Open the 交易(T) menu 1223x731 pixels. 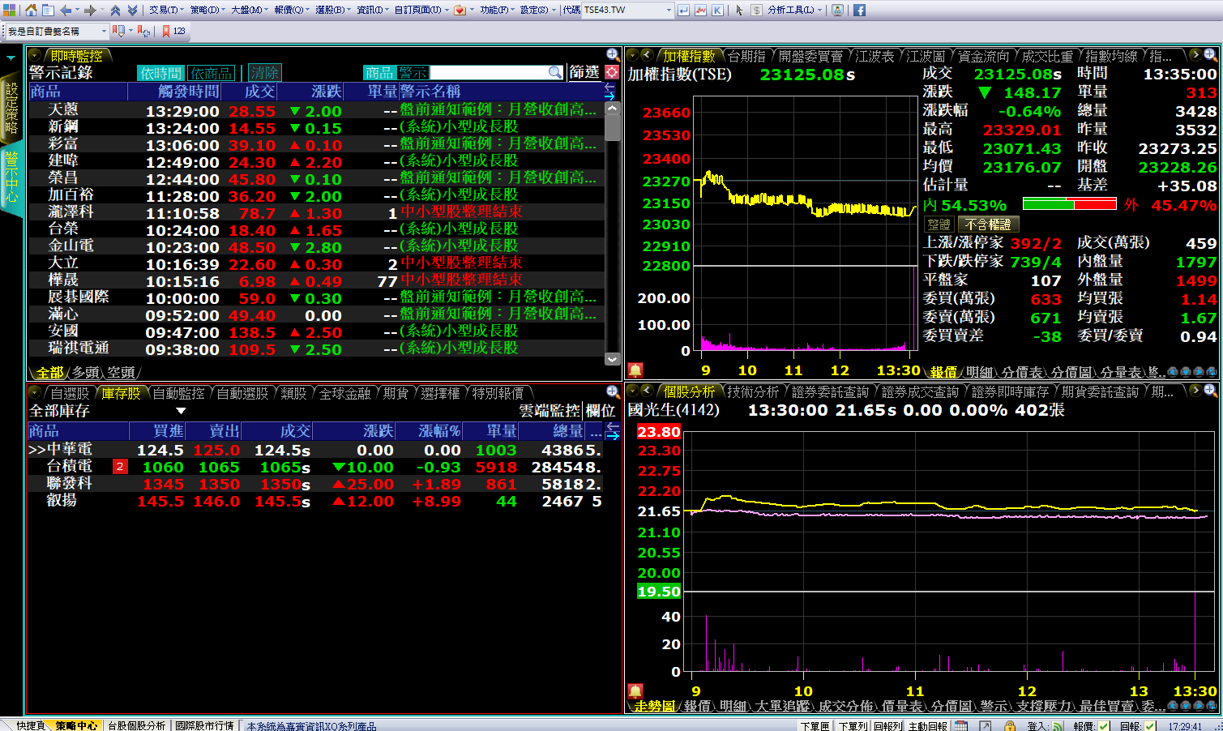(164, 10)
